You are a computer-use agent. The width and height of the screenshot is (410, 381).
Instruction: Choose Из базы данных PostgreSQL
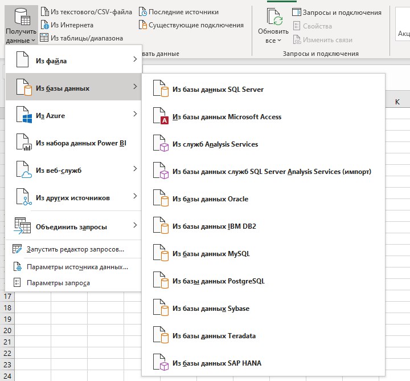click(x=264, y=281)
